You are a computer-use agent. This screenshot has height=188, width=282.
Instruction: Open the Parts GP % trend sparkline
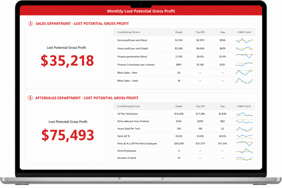tap(244, 136)
